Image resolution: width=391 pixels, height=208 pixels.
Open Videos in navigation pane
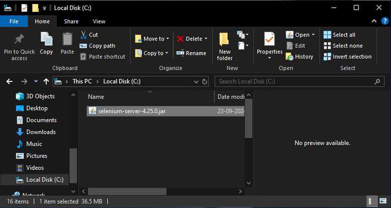[30, 168]
